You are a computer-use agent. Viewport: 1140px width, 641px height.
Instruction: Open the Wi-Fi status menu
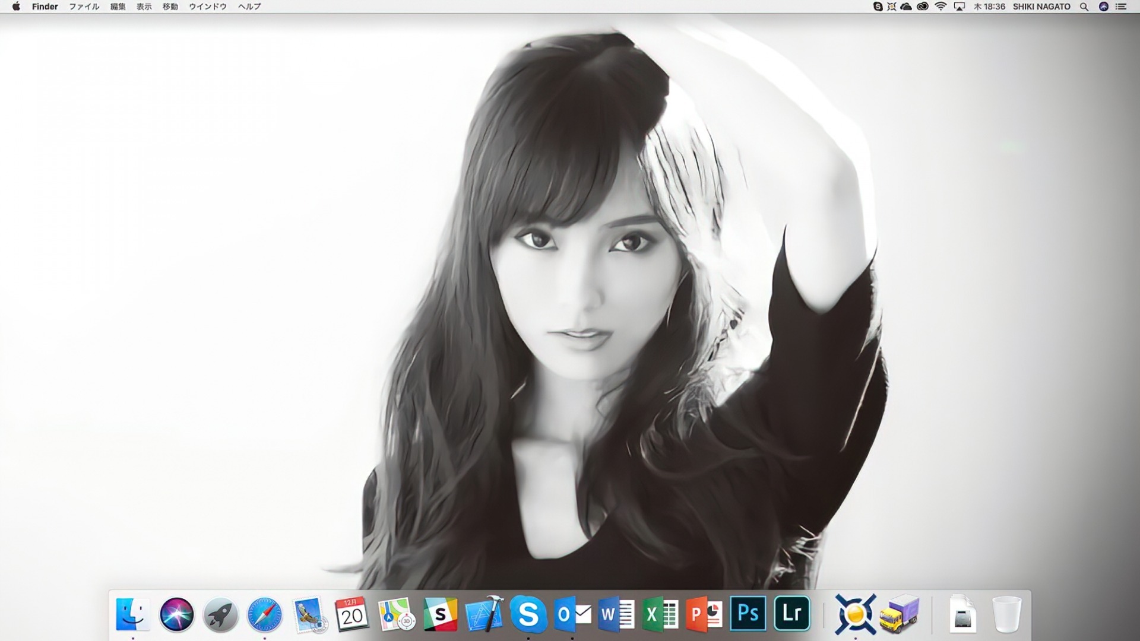940,7
